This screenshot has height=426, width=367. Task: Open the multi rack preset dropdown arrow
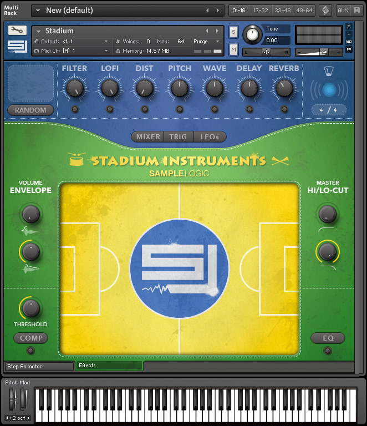(38, 11)
